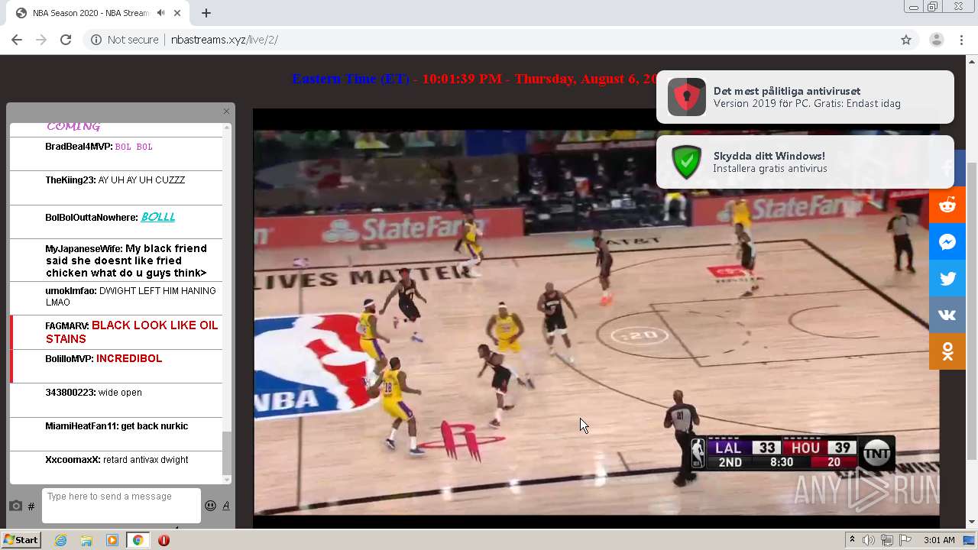Show hidden system tray icons
The image size is (978, 550).
point(852,540)
